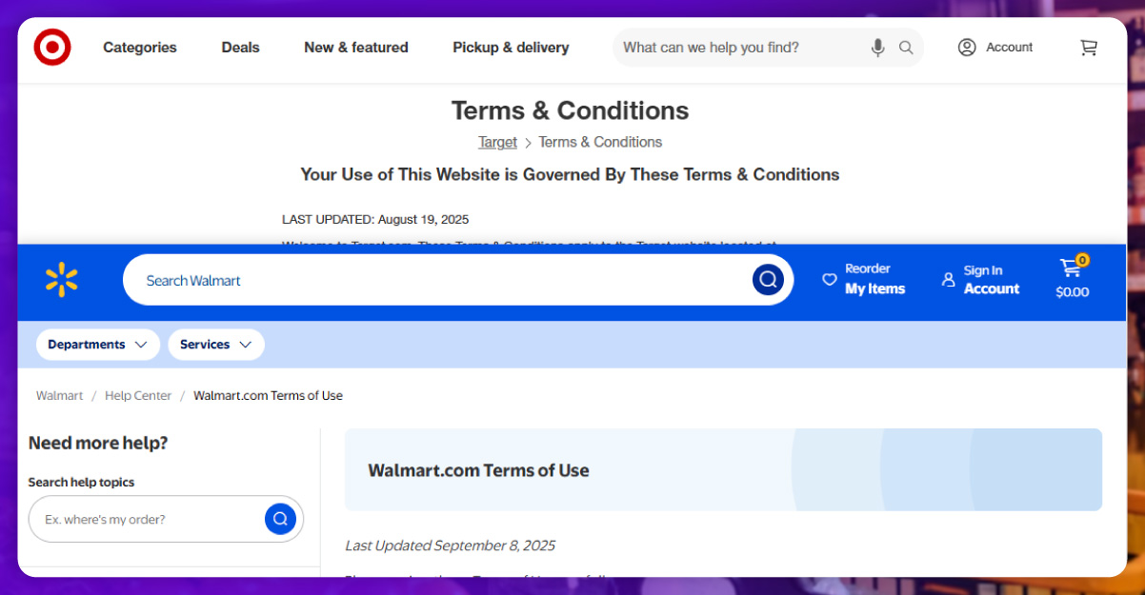Click the Target breadcrumb link
This screenshot has width=1145, height=595.
point(497,142)
